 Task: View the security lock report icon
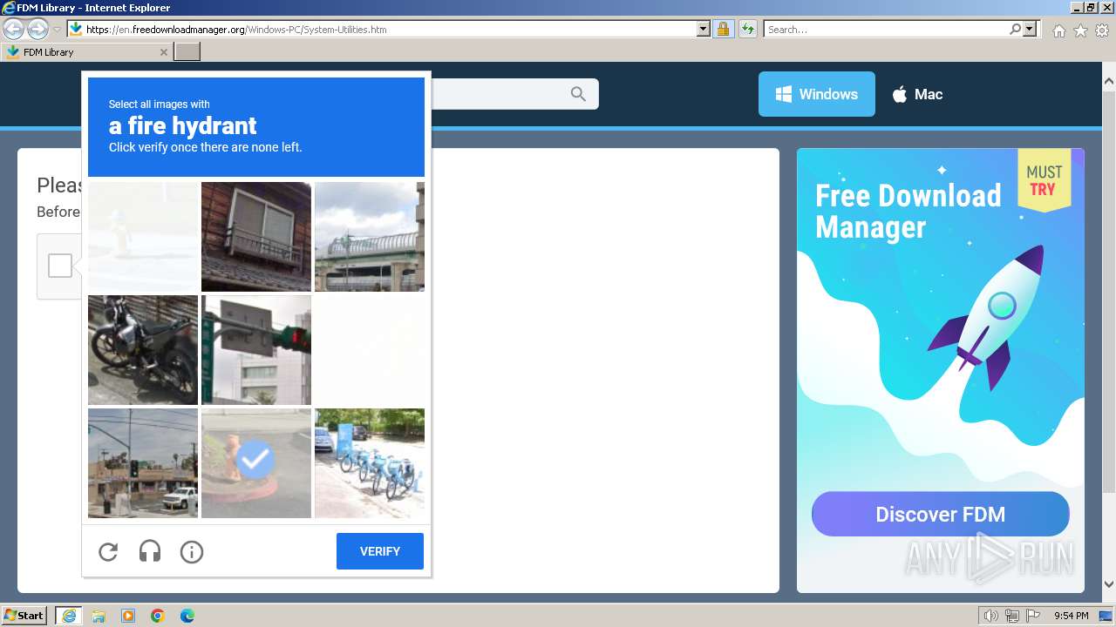(723, 29)
